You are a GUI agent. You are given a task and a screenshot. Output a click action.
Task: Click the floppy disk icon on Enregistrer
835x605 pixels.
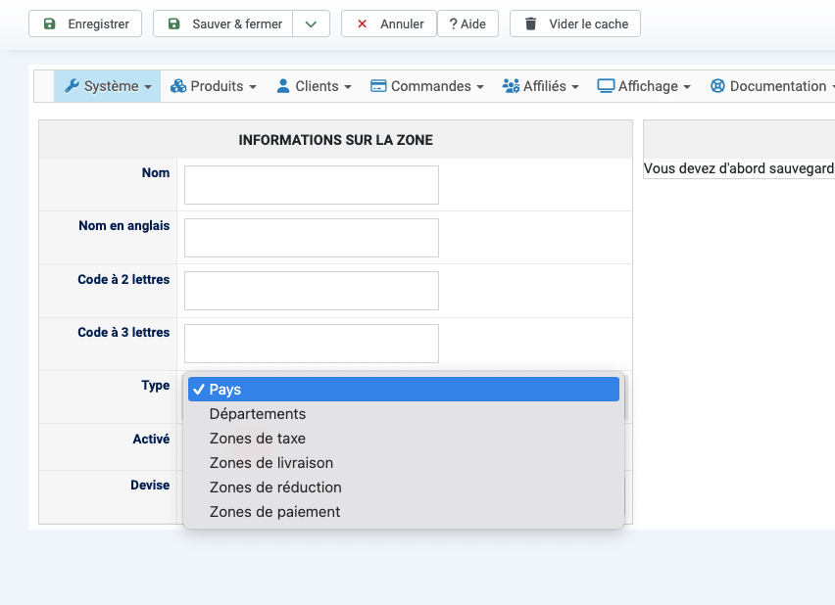click(x=50, y=23)
